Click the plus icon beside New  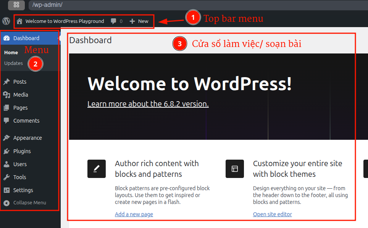132,21
